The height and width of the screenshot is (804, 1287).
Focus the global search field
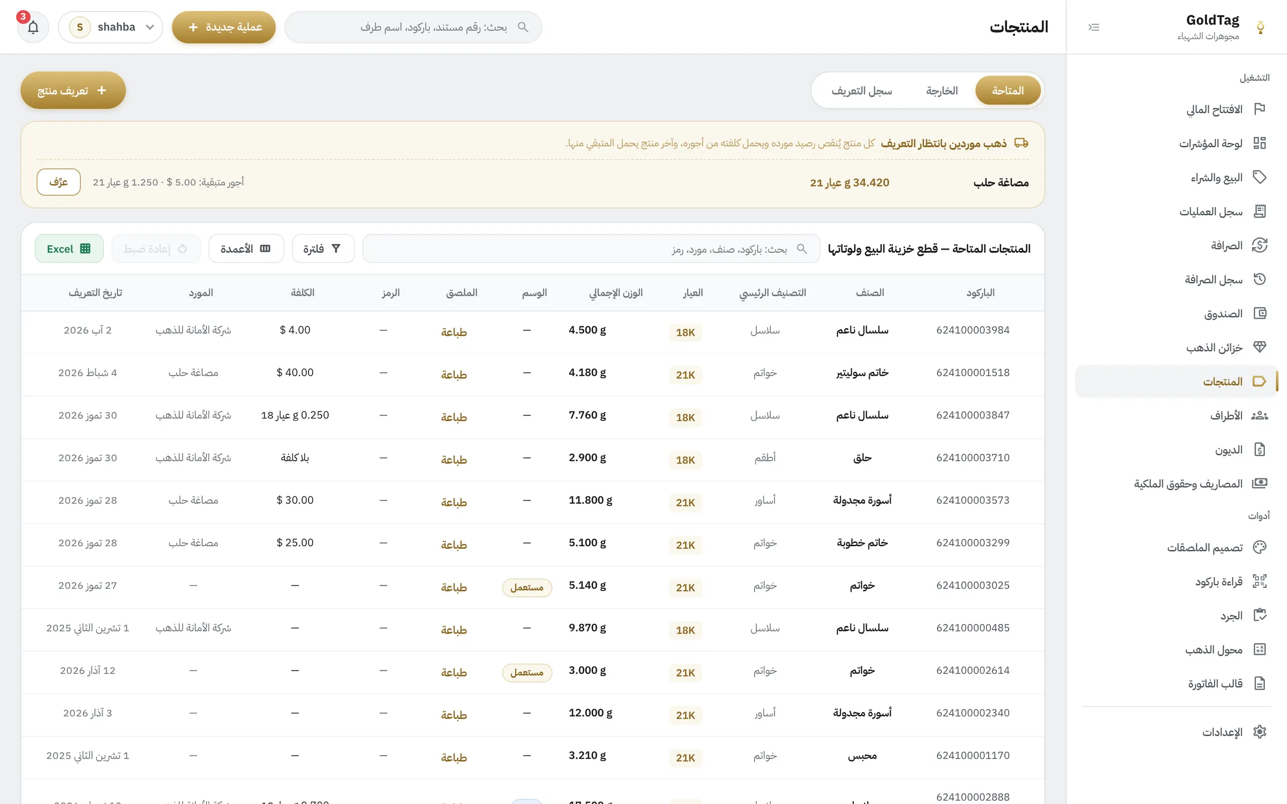click(413, 27)
